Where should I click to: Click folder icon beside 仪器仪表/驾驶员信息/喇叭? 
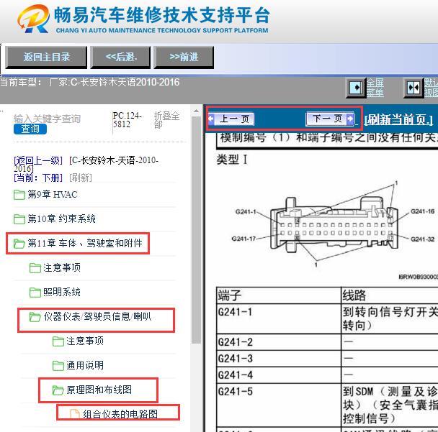point(35,316)
